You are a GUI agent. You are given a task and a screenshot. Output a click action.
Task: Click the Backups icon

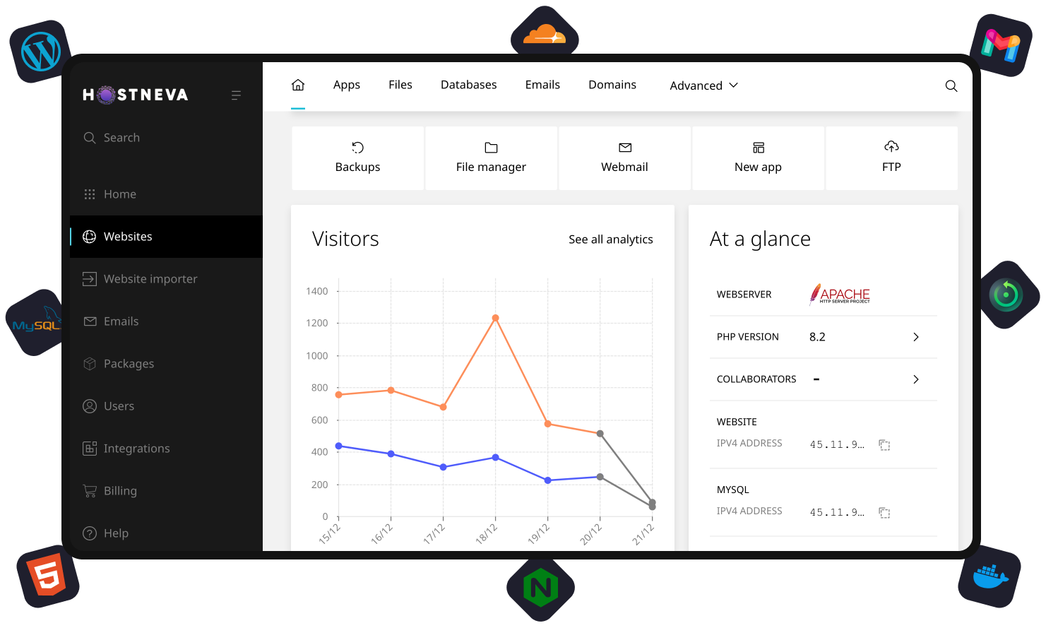[x=357, y=148]
